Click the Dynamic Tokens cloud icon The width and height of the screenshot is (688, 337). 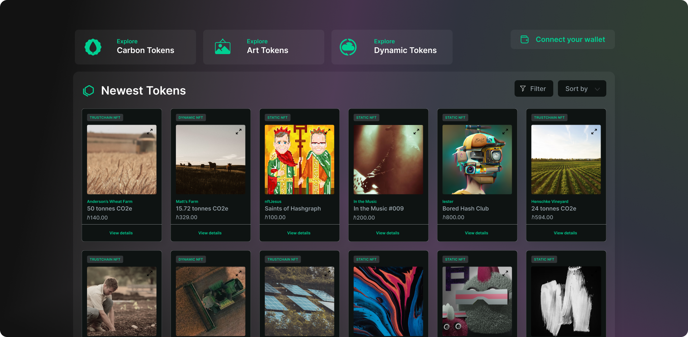click(348, 47)
